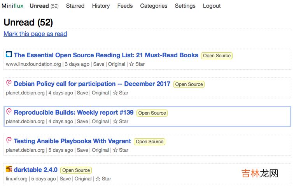
Task: Log out using the Logout link
Action: click(x=212, y=6)
